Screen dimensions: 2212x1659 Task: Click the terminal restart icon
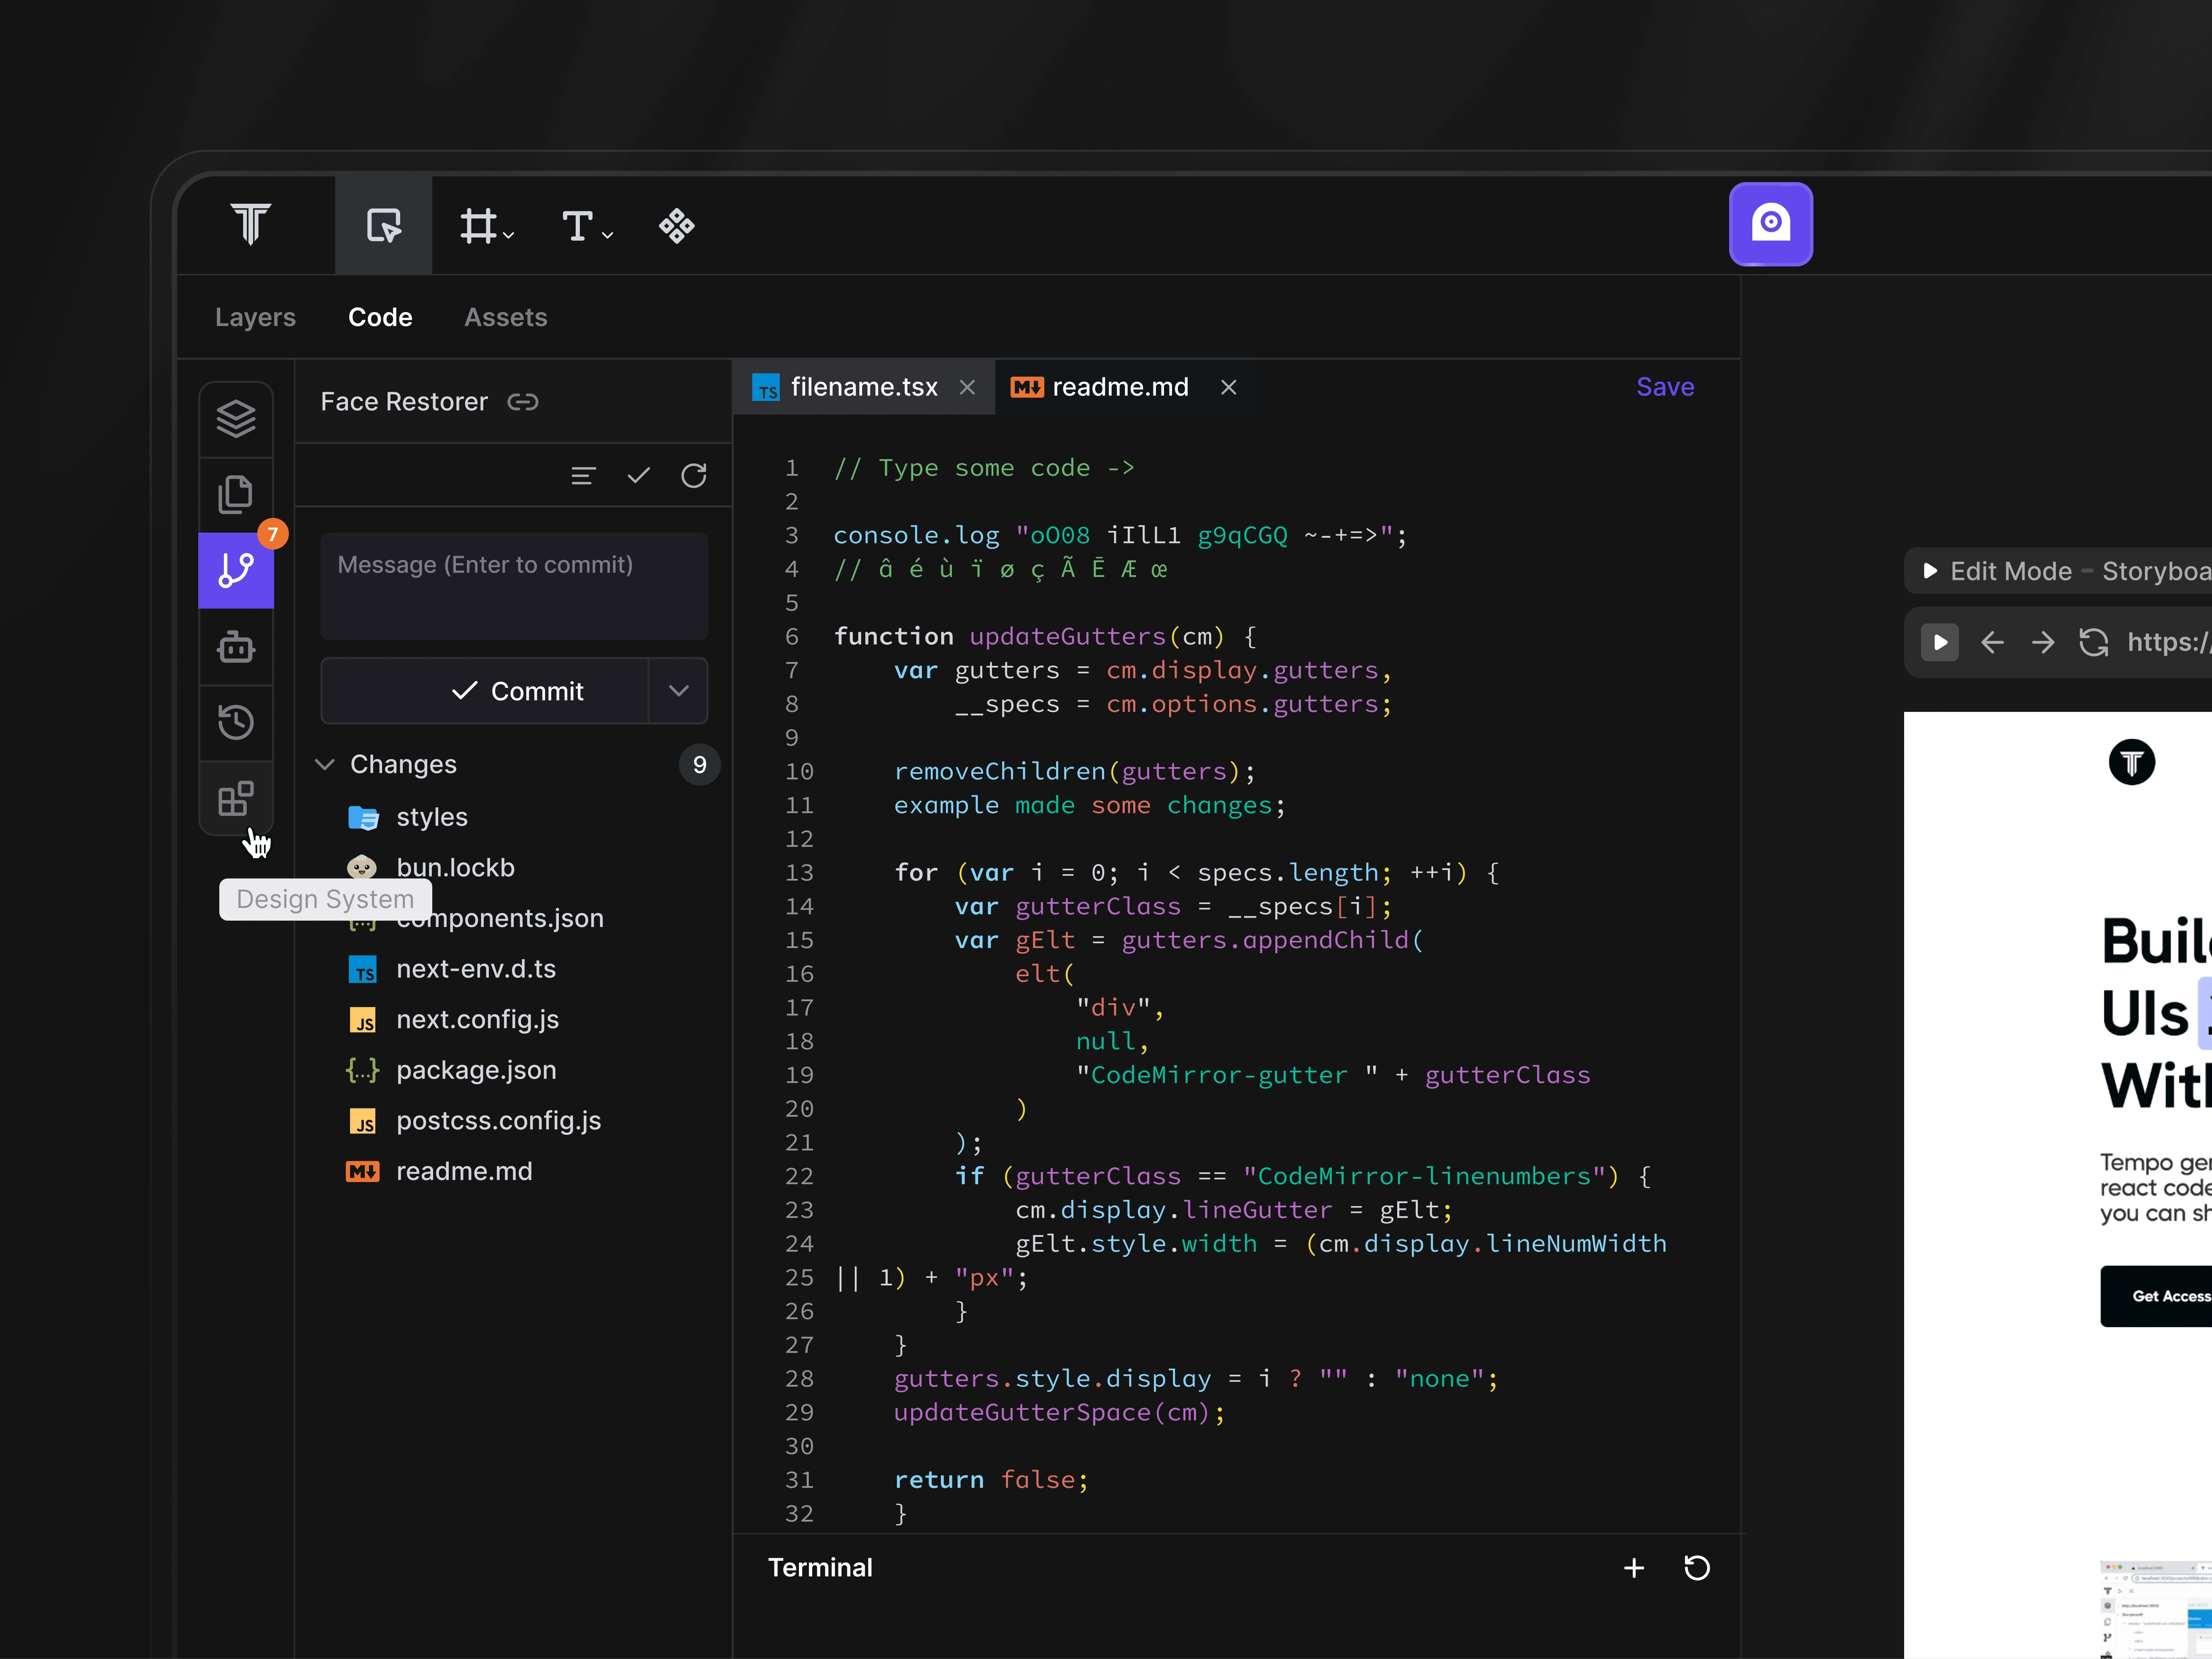click(1697, 1568)
